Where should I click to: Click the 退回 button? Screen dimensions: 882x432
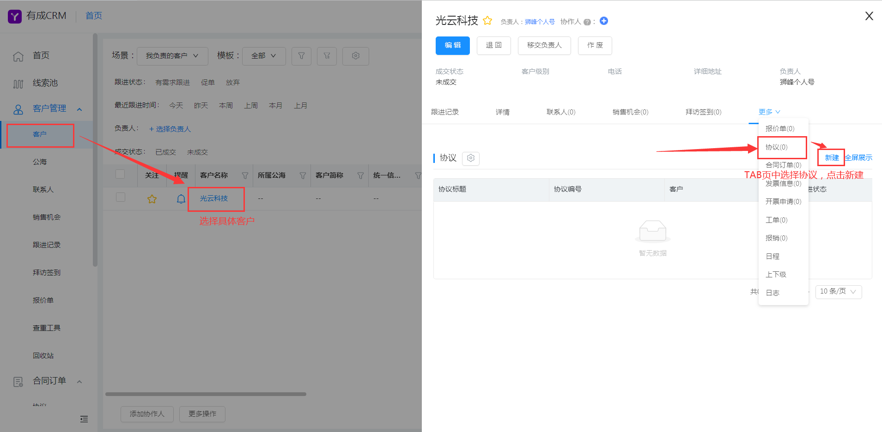(x=494, y=46)
